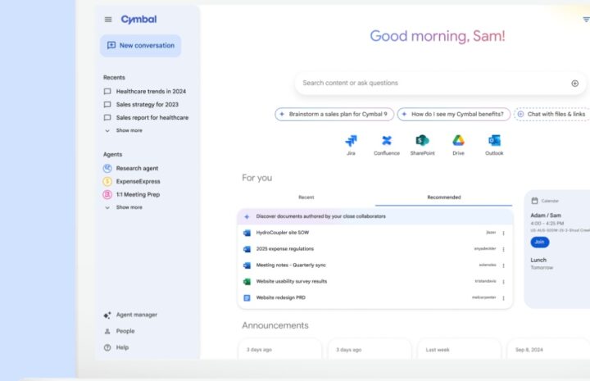
Task: Click the plus icon in search bar
Action: 575,84
